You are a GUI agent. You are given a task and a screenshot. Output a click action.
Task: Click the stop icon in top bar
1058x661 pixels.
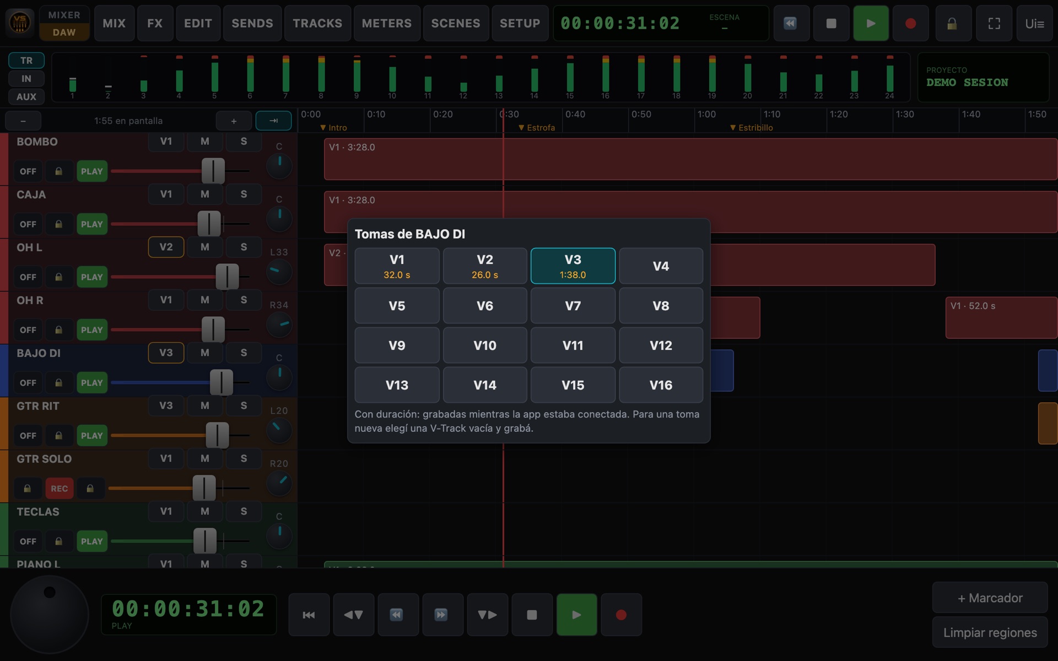831,23
